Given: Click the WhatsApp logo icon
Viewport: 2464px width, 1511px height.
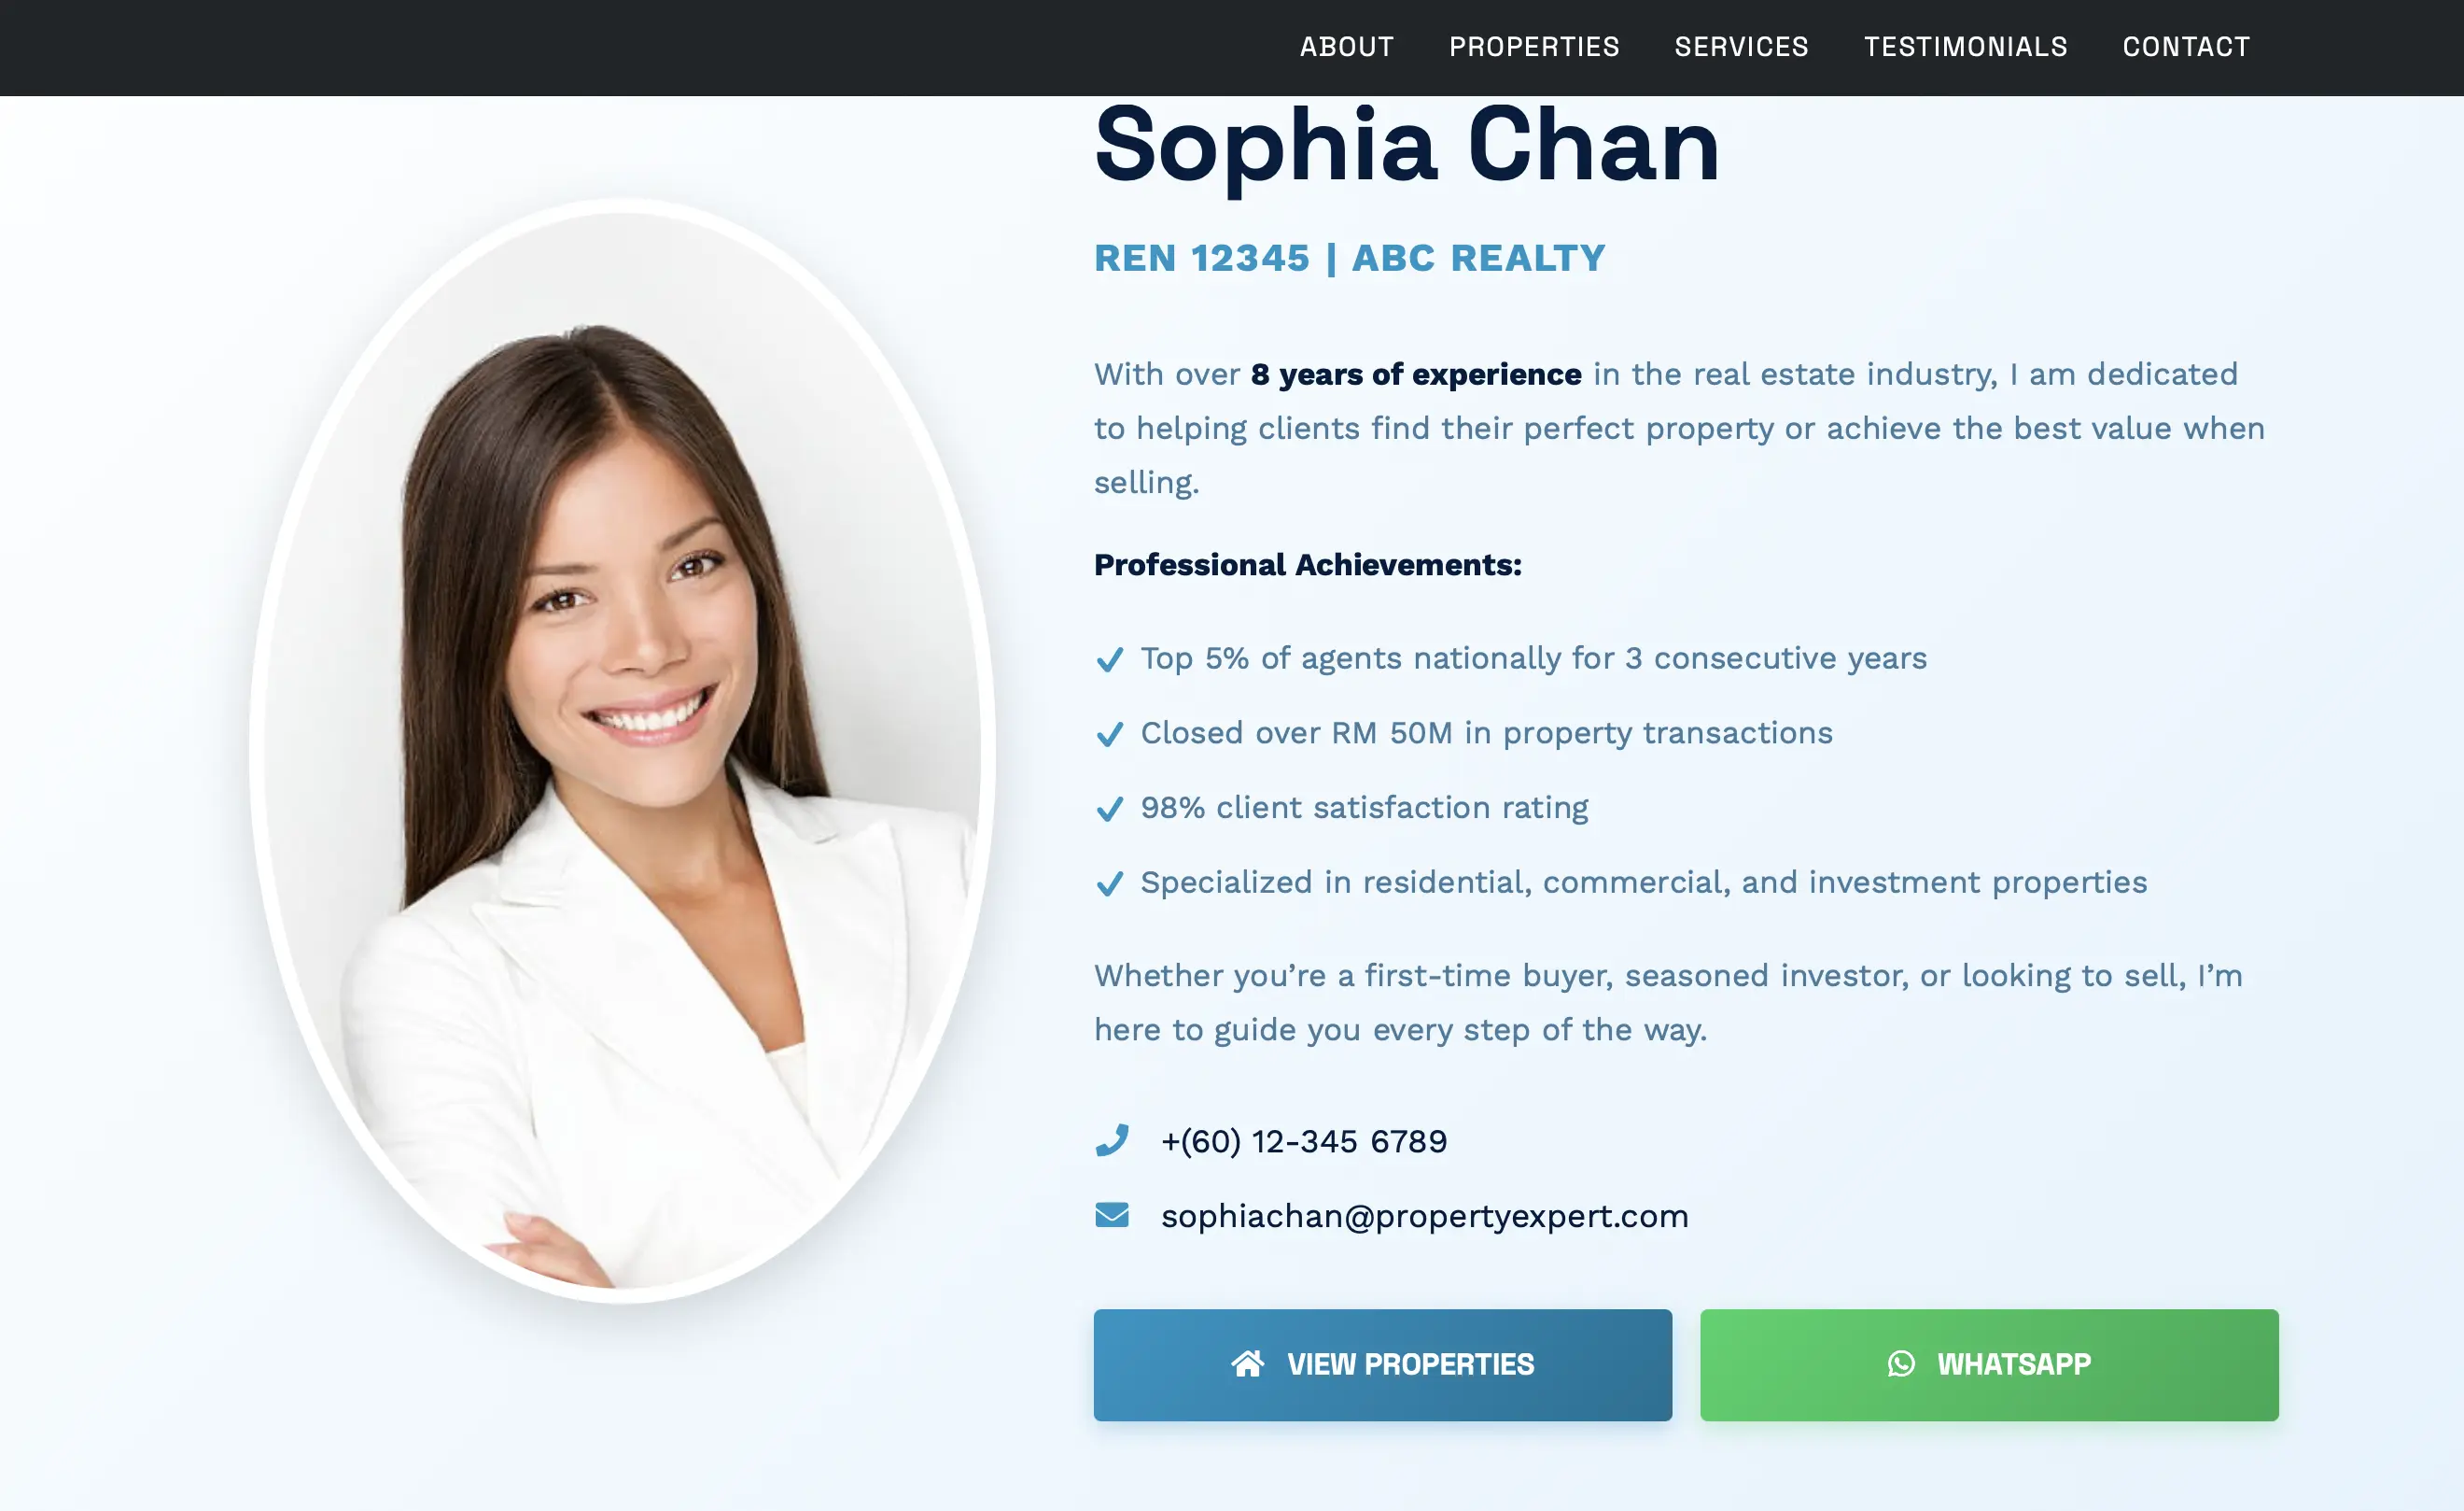Looking at the screenshot, I should click(1900, 1363).
